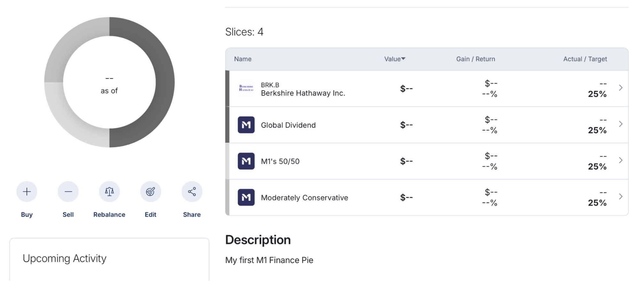Click the Description heading
Viewport: 639px width, 281px height.
(258, 240)
